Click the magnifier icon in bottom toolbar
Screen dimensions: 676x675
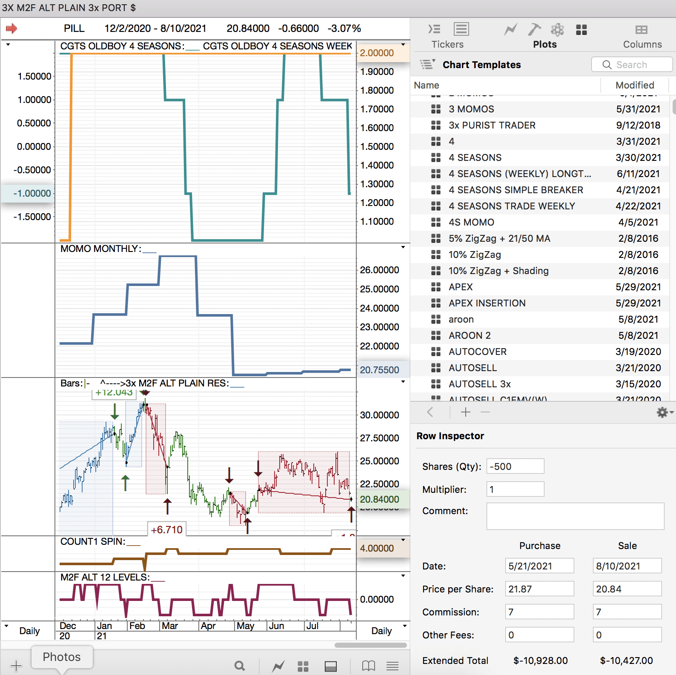240,666
